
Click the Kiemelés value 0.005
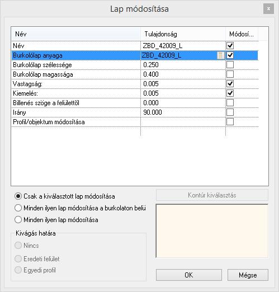(x=151, y=93)
